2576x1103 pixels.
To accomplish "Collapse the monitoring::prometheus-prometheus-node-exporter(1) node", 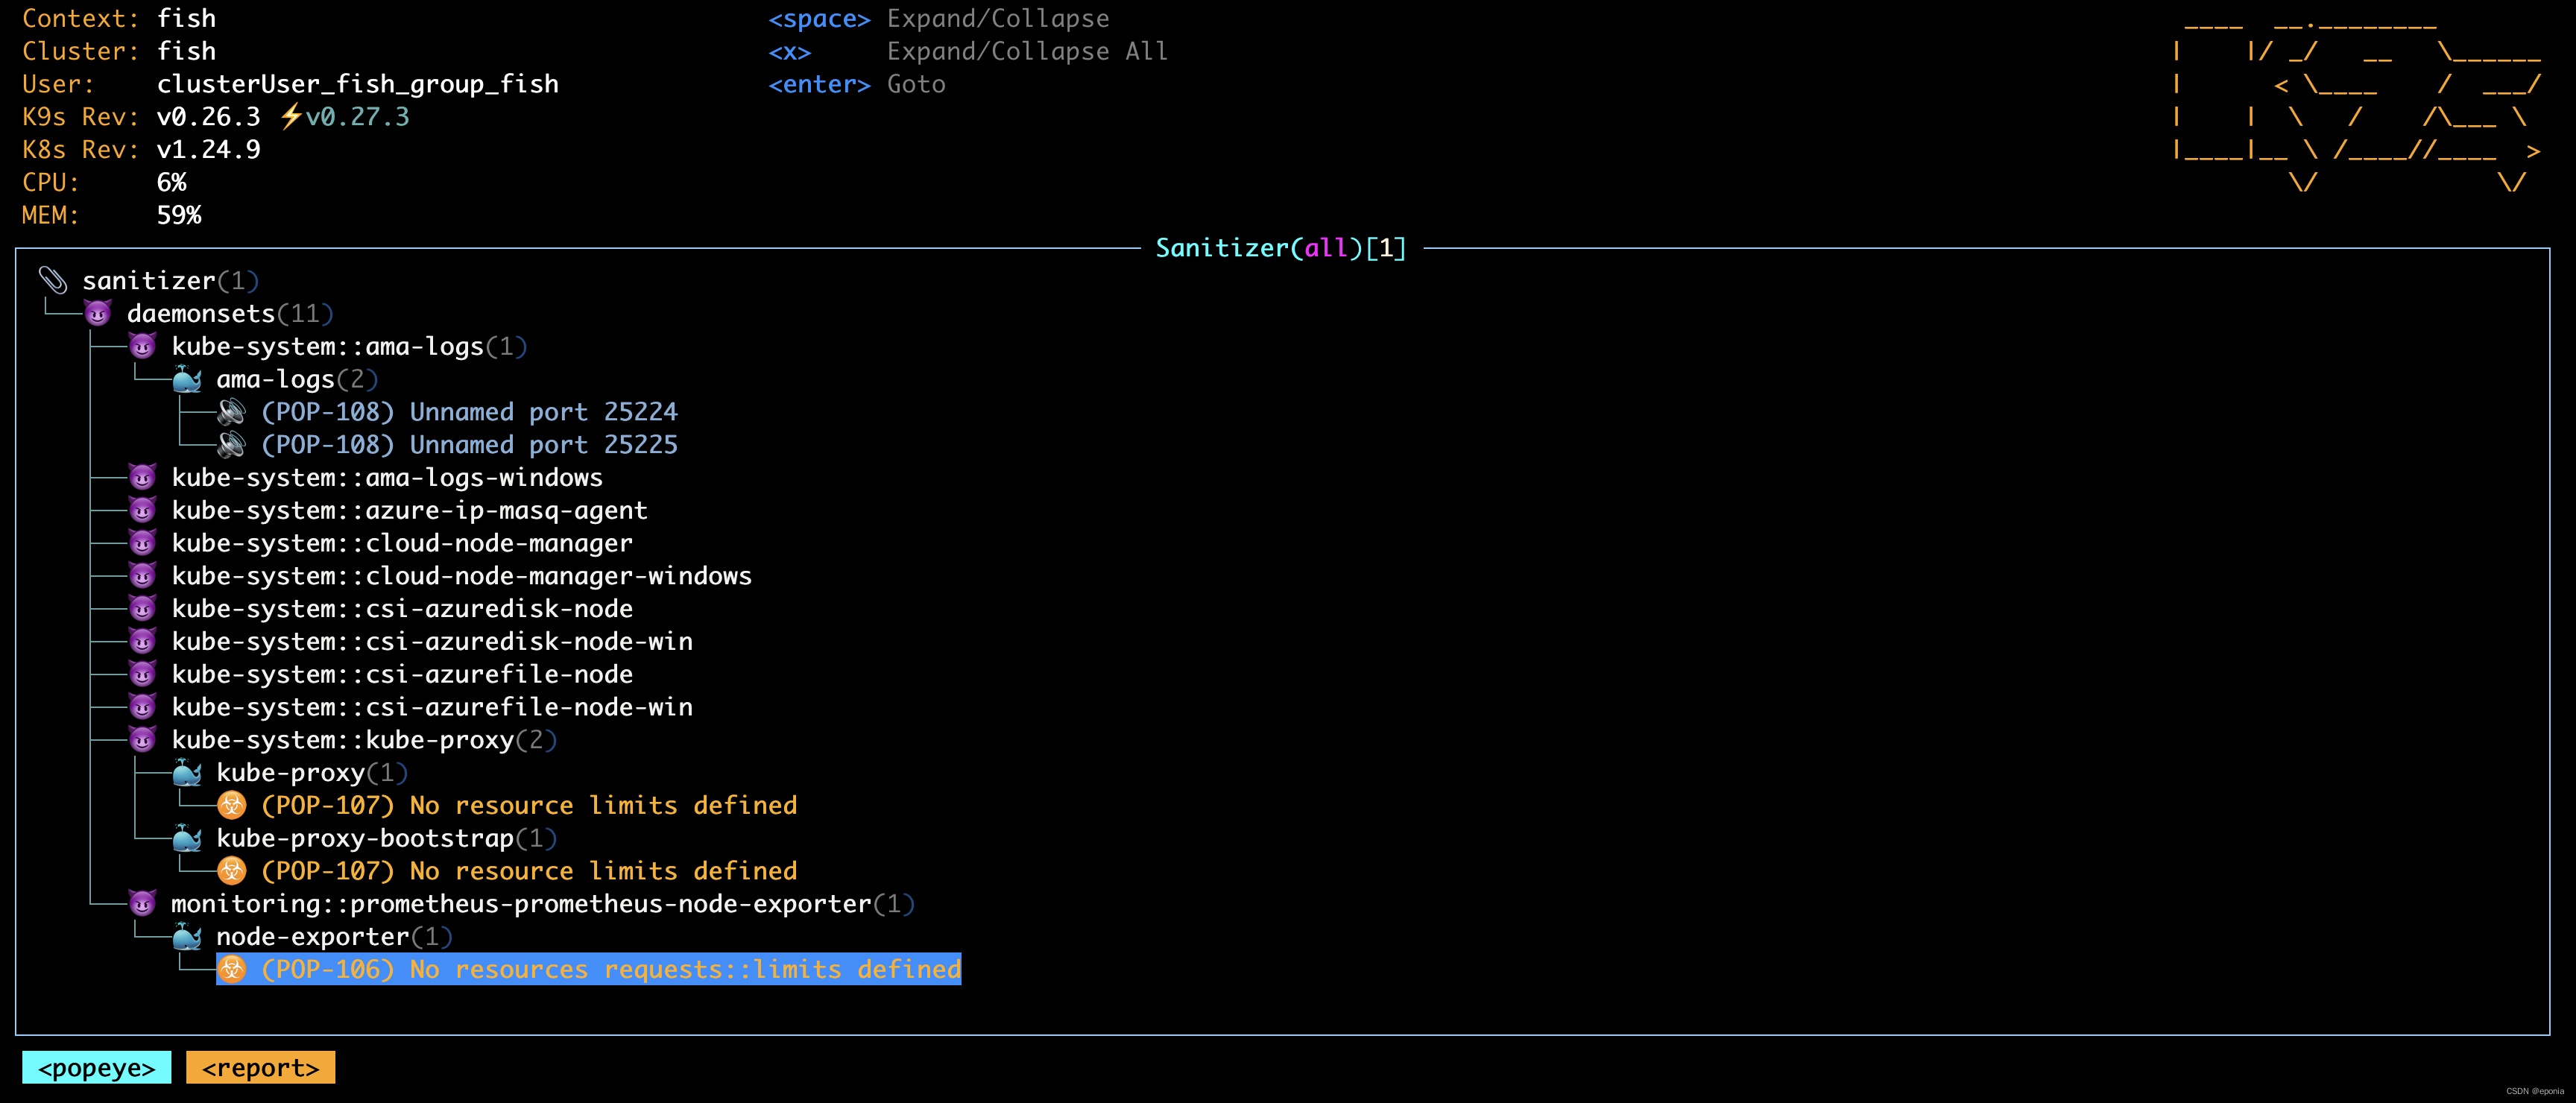I will click(543, 904).
